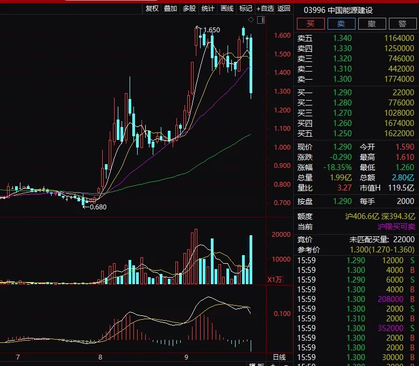
Task: Select the 03996 中国能源建设 stock title
Action: click(x=338, y=10)
